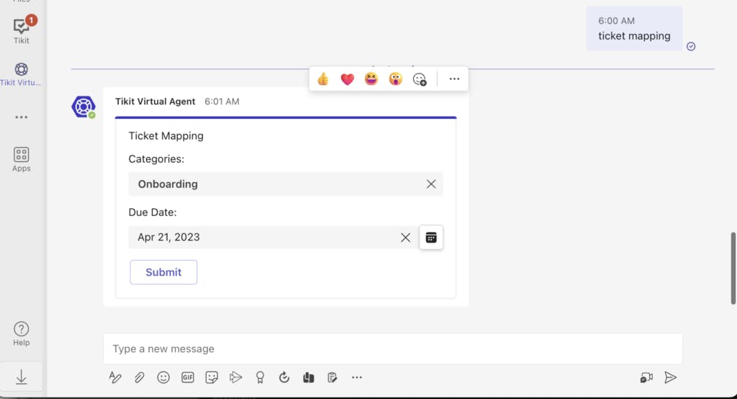
Task: Focus the Type a new message box
Action: pos(393,349)
